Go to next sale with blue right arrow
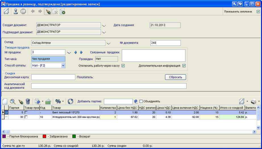This screenshot has height=149, width=262. tap(81, 52)
